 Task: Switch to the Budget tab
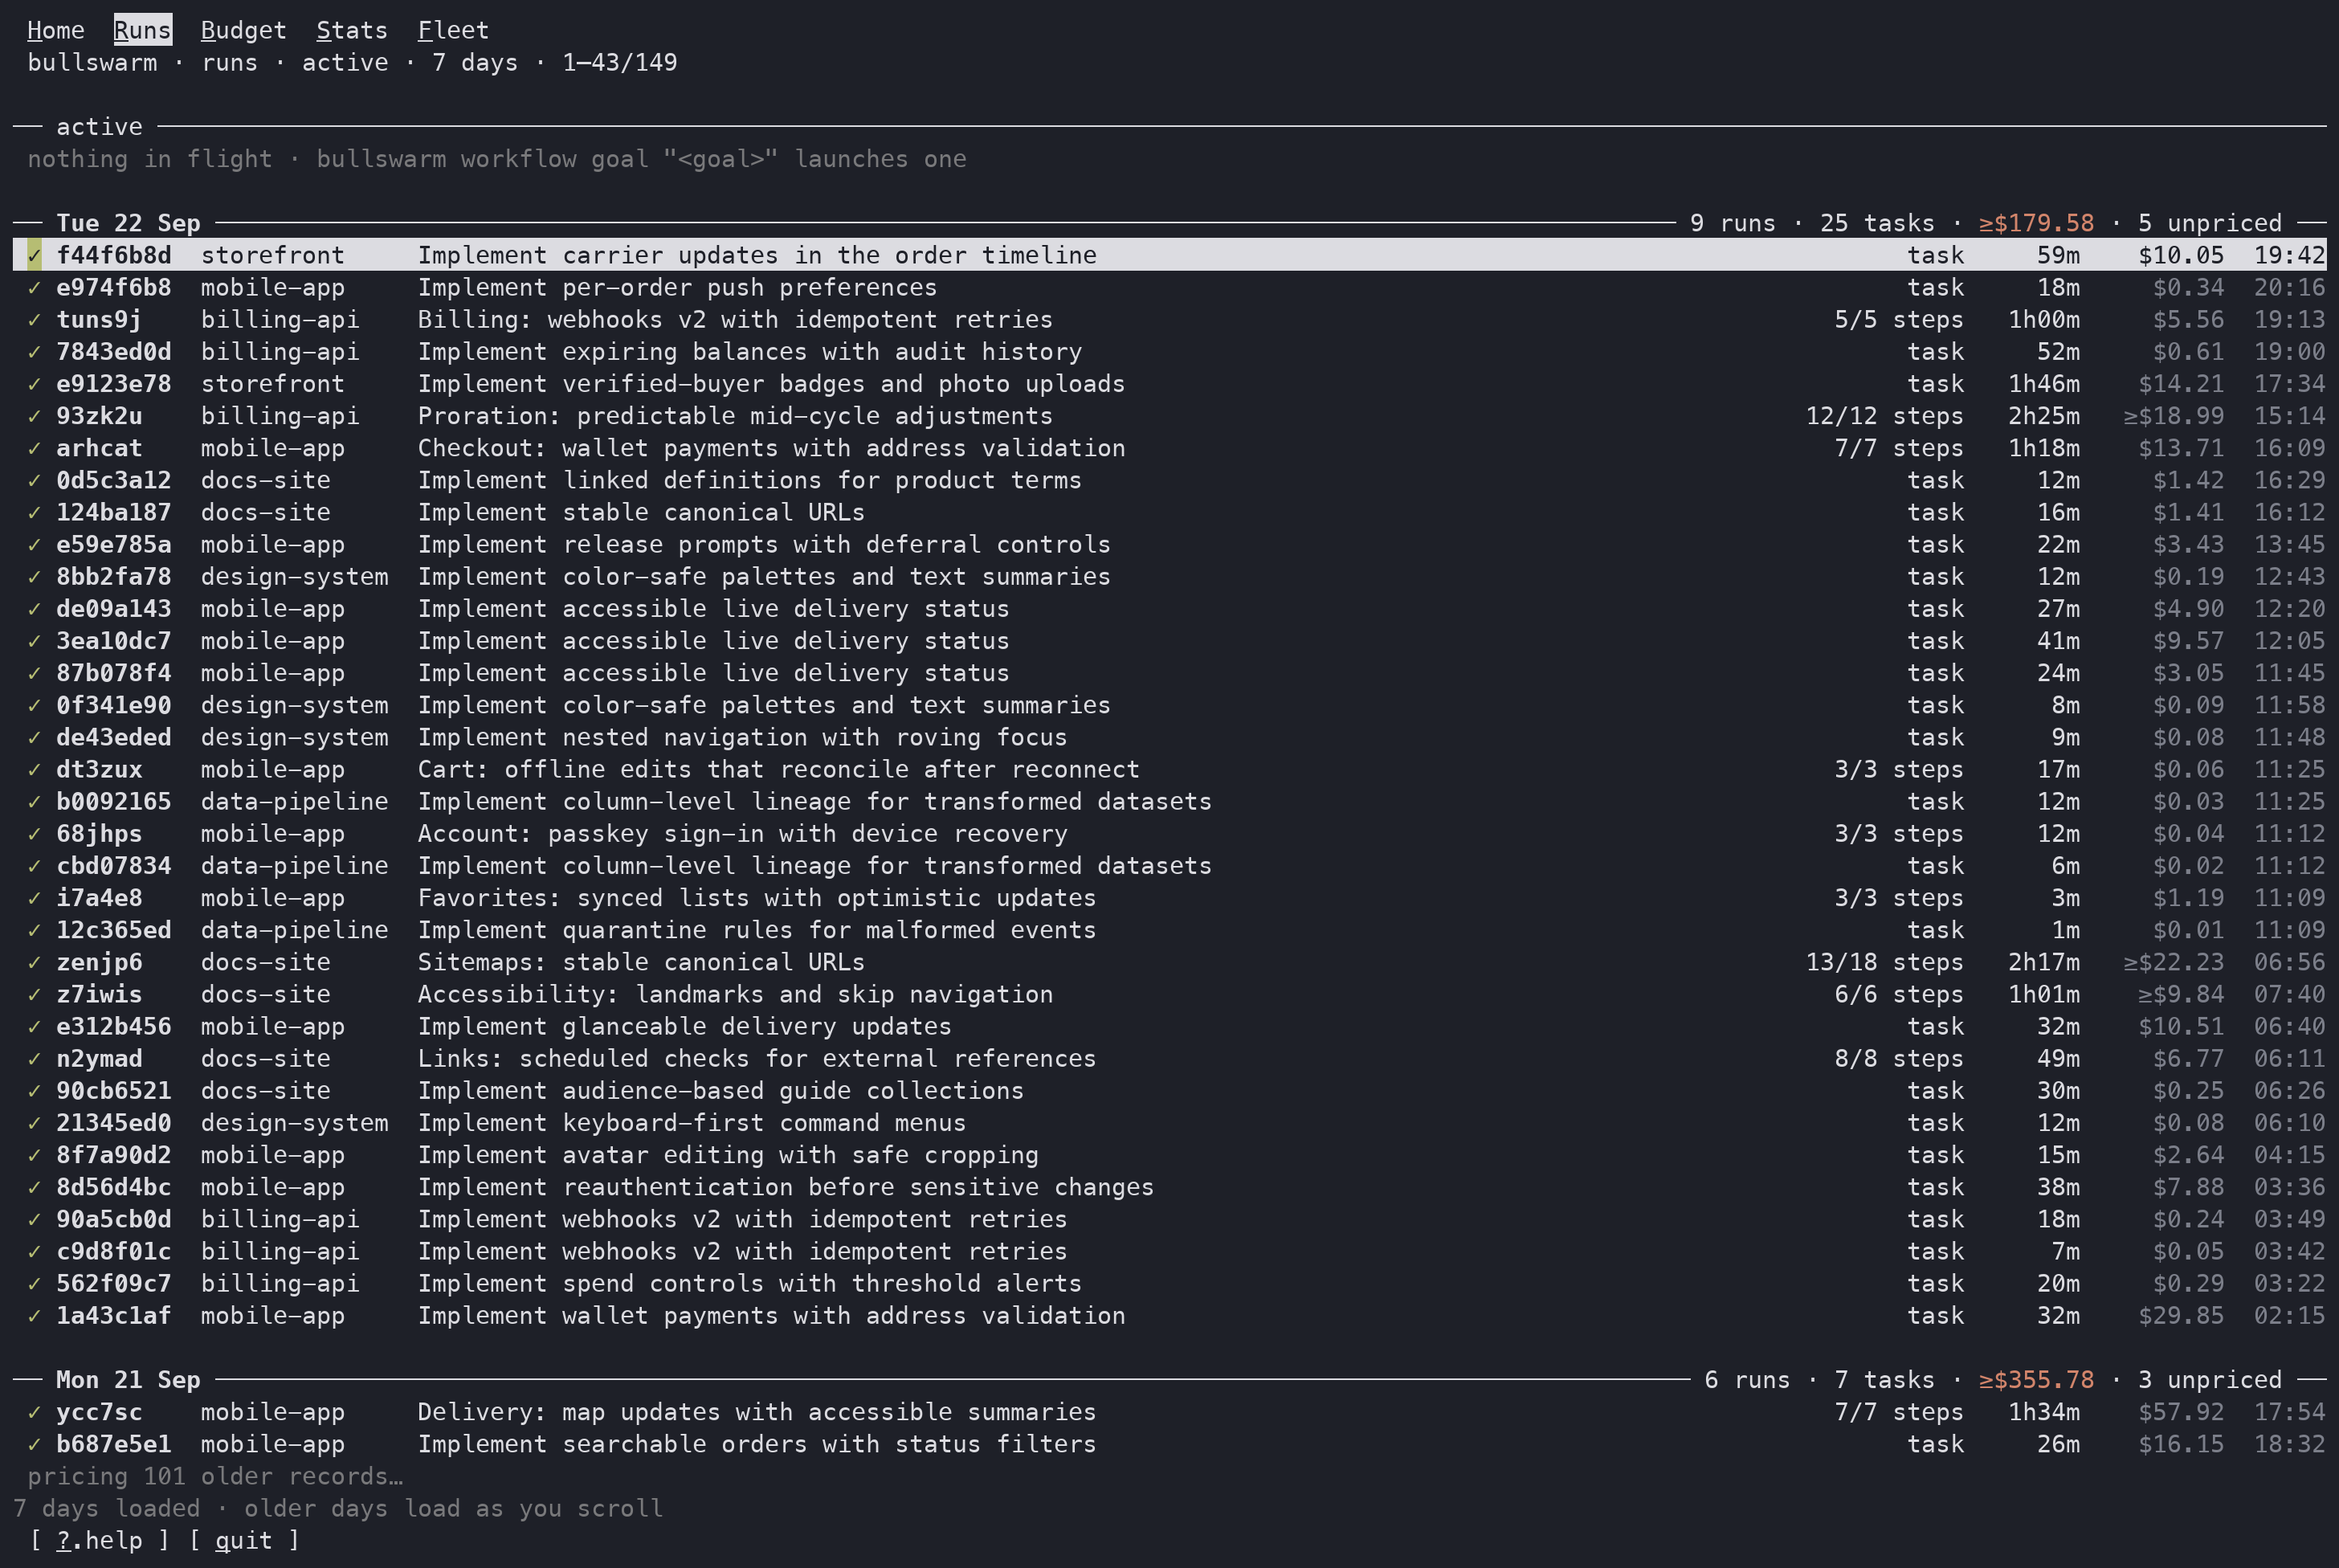[x=244, y=30]
